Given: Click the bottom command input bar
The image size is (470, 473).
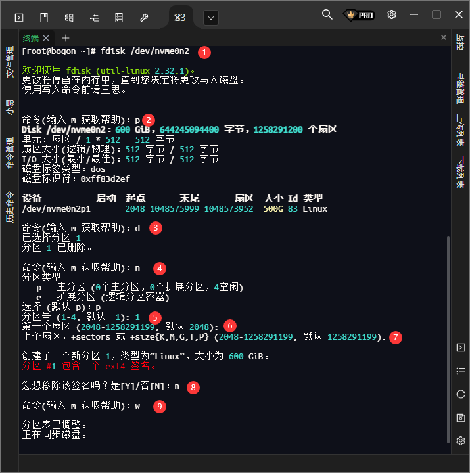Looking at the screenshot, I should point(235,463).
